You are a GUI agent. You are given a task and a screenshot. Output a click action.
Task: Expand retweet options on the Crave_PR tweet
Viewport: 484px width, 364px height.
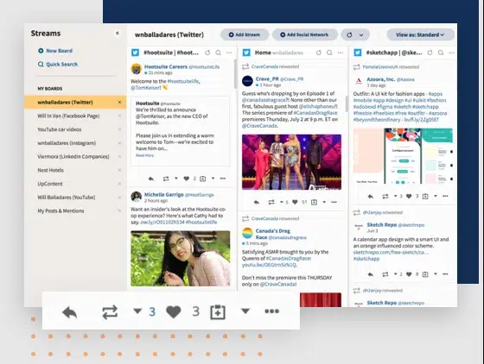click(x=282, y=202)
